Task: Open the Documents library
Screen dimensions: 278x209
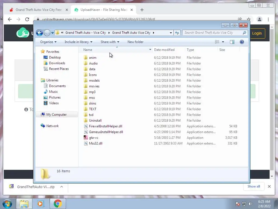Action: (57, 86)
